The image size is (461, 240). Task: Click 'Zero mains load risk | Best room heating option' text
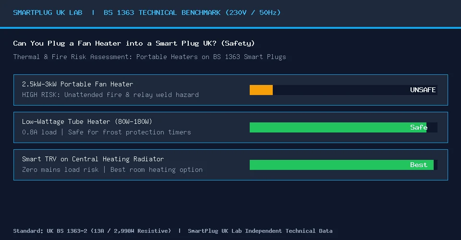(112, 169)
